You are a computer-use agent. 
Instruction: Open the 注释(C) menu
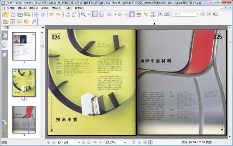click(45, 8)
